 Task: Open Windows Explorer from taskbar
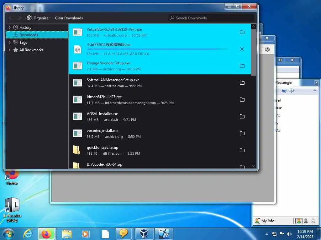[66, 234]
